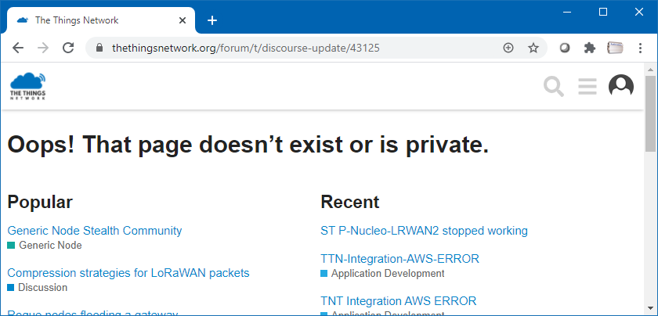Open TTN-Integration-AWS-ERROR topic

pos(399,259)
